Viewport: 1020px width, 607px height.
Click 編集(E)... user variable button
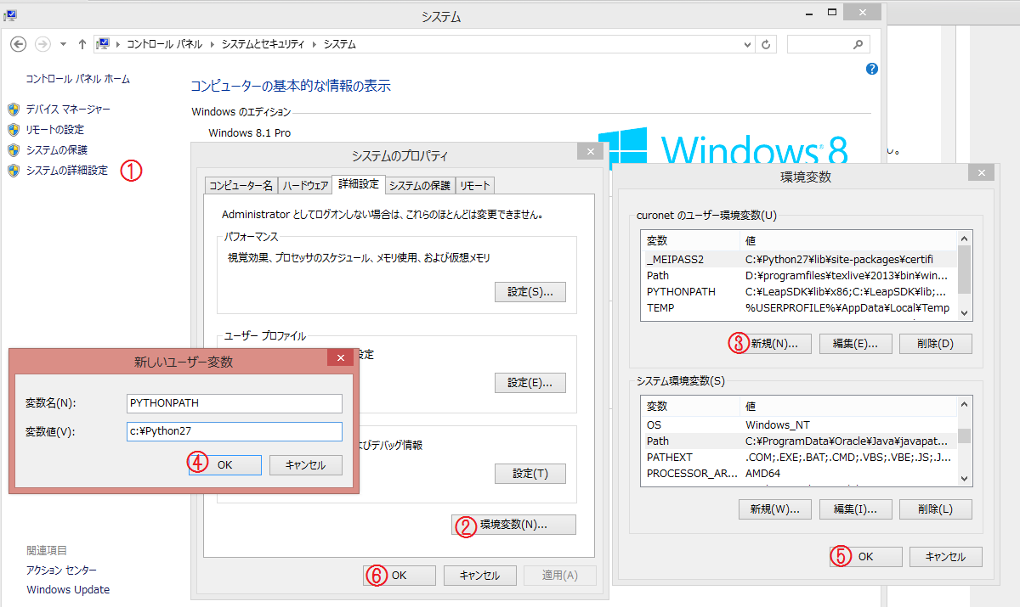855,344
